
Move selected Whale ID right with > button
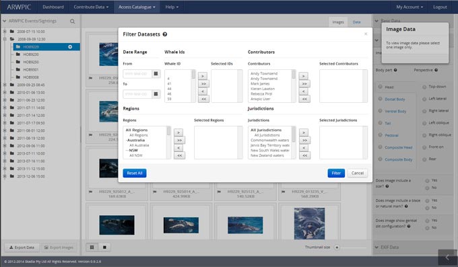(x=203, y=76)
